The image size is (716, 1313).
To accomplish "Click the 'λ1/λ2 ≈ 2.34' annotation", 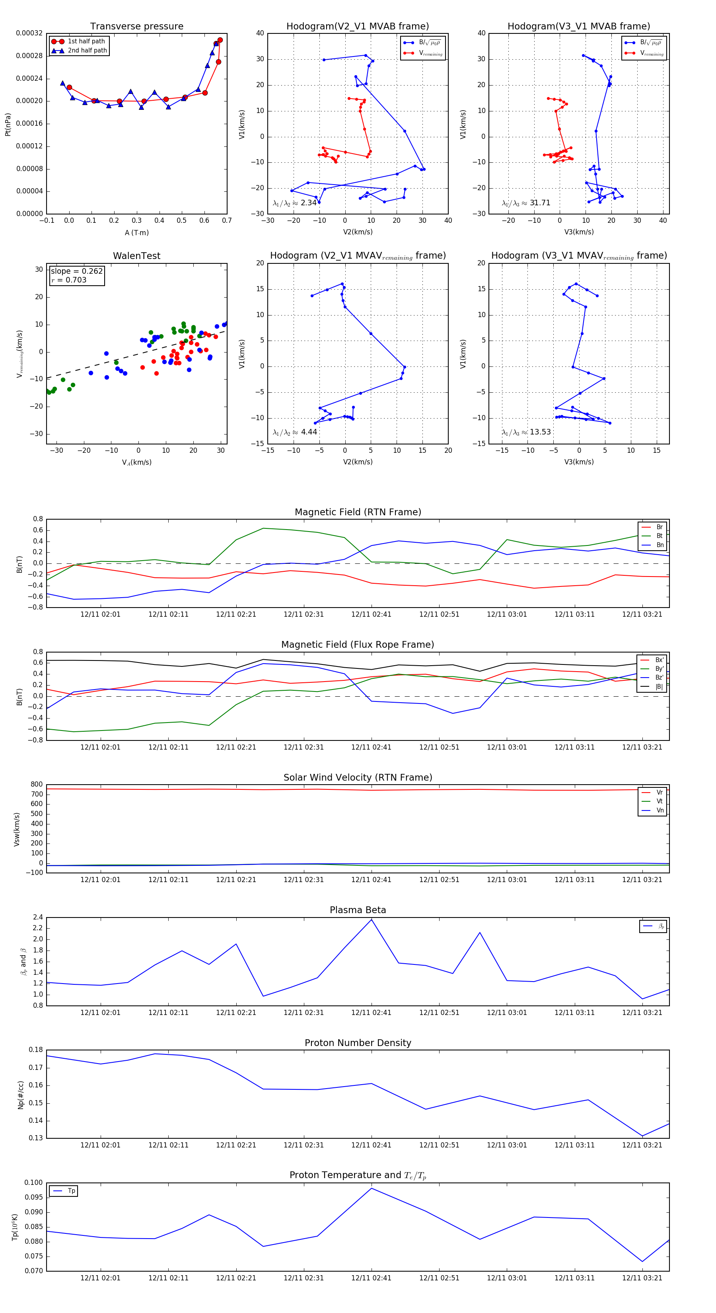I will click(294, 203).
